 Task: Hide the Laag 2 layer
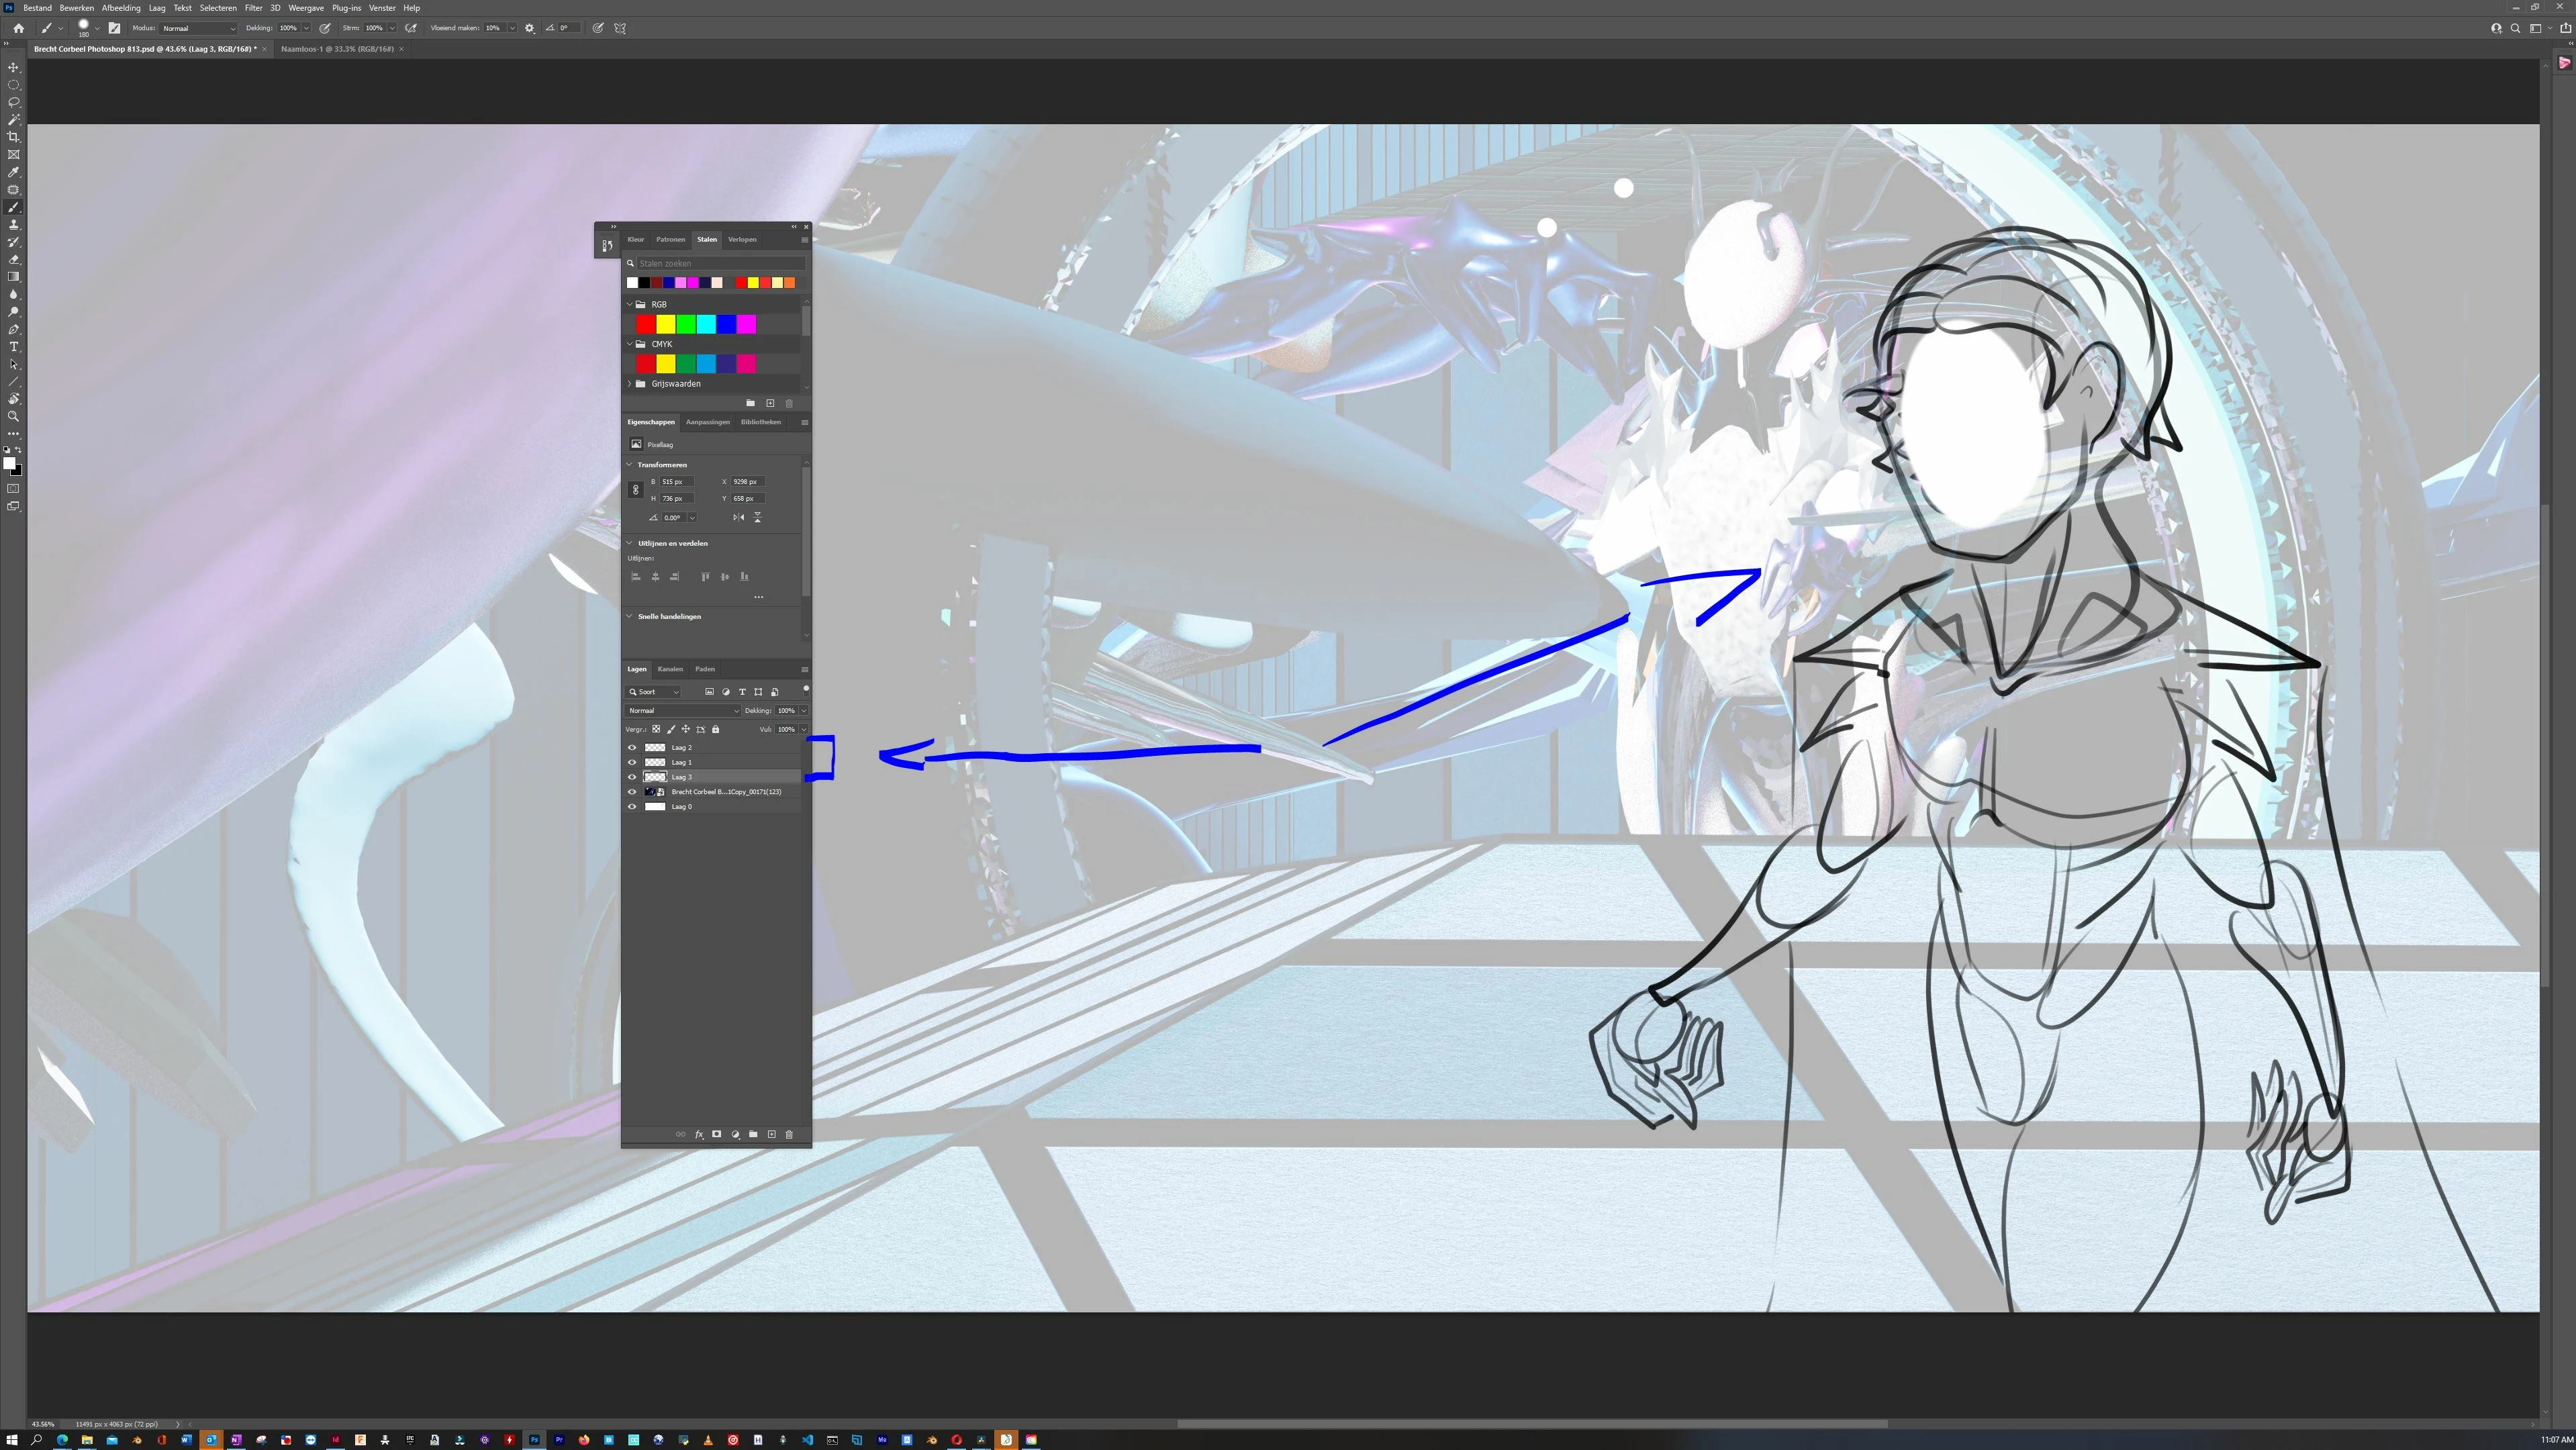631,747
